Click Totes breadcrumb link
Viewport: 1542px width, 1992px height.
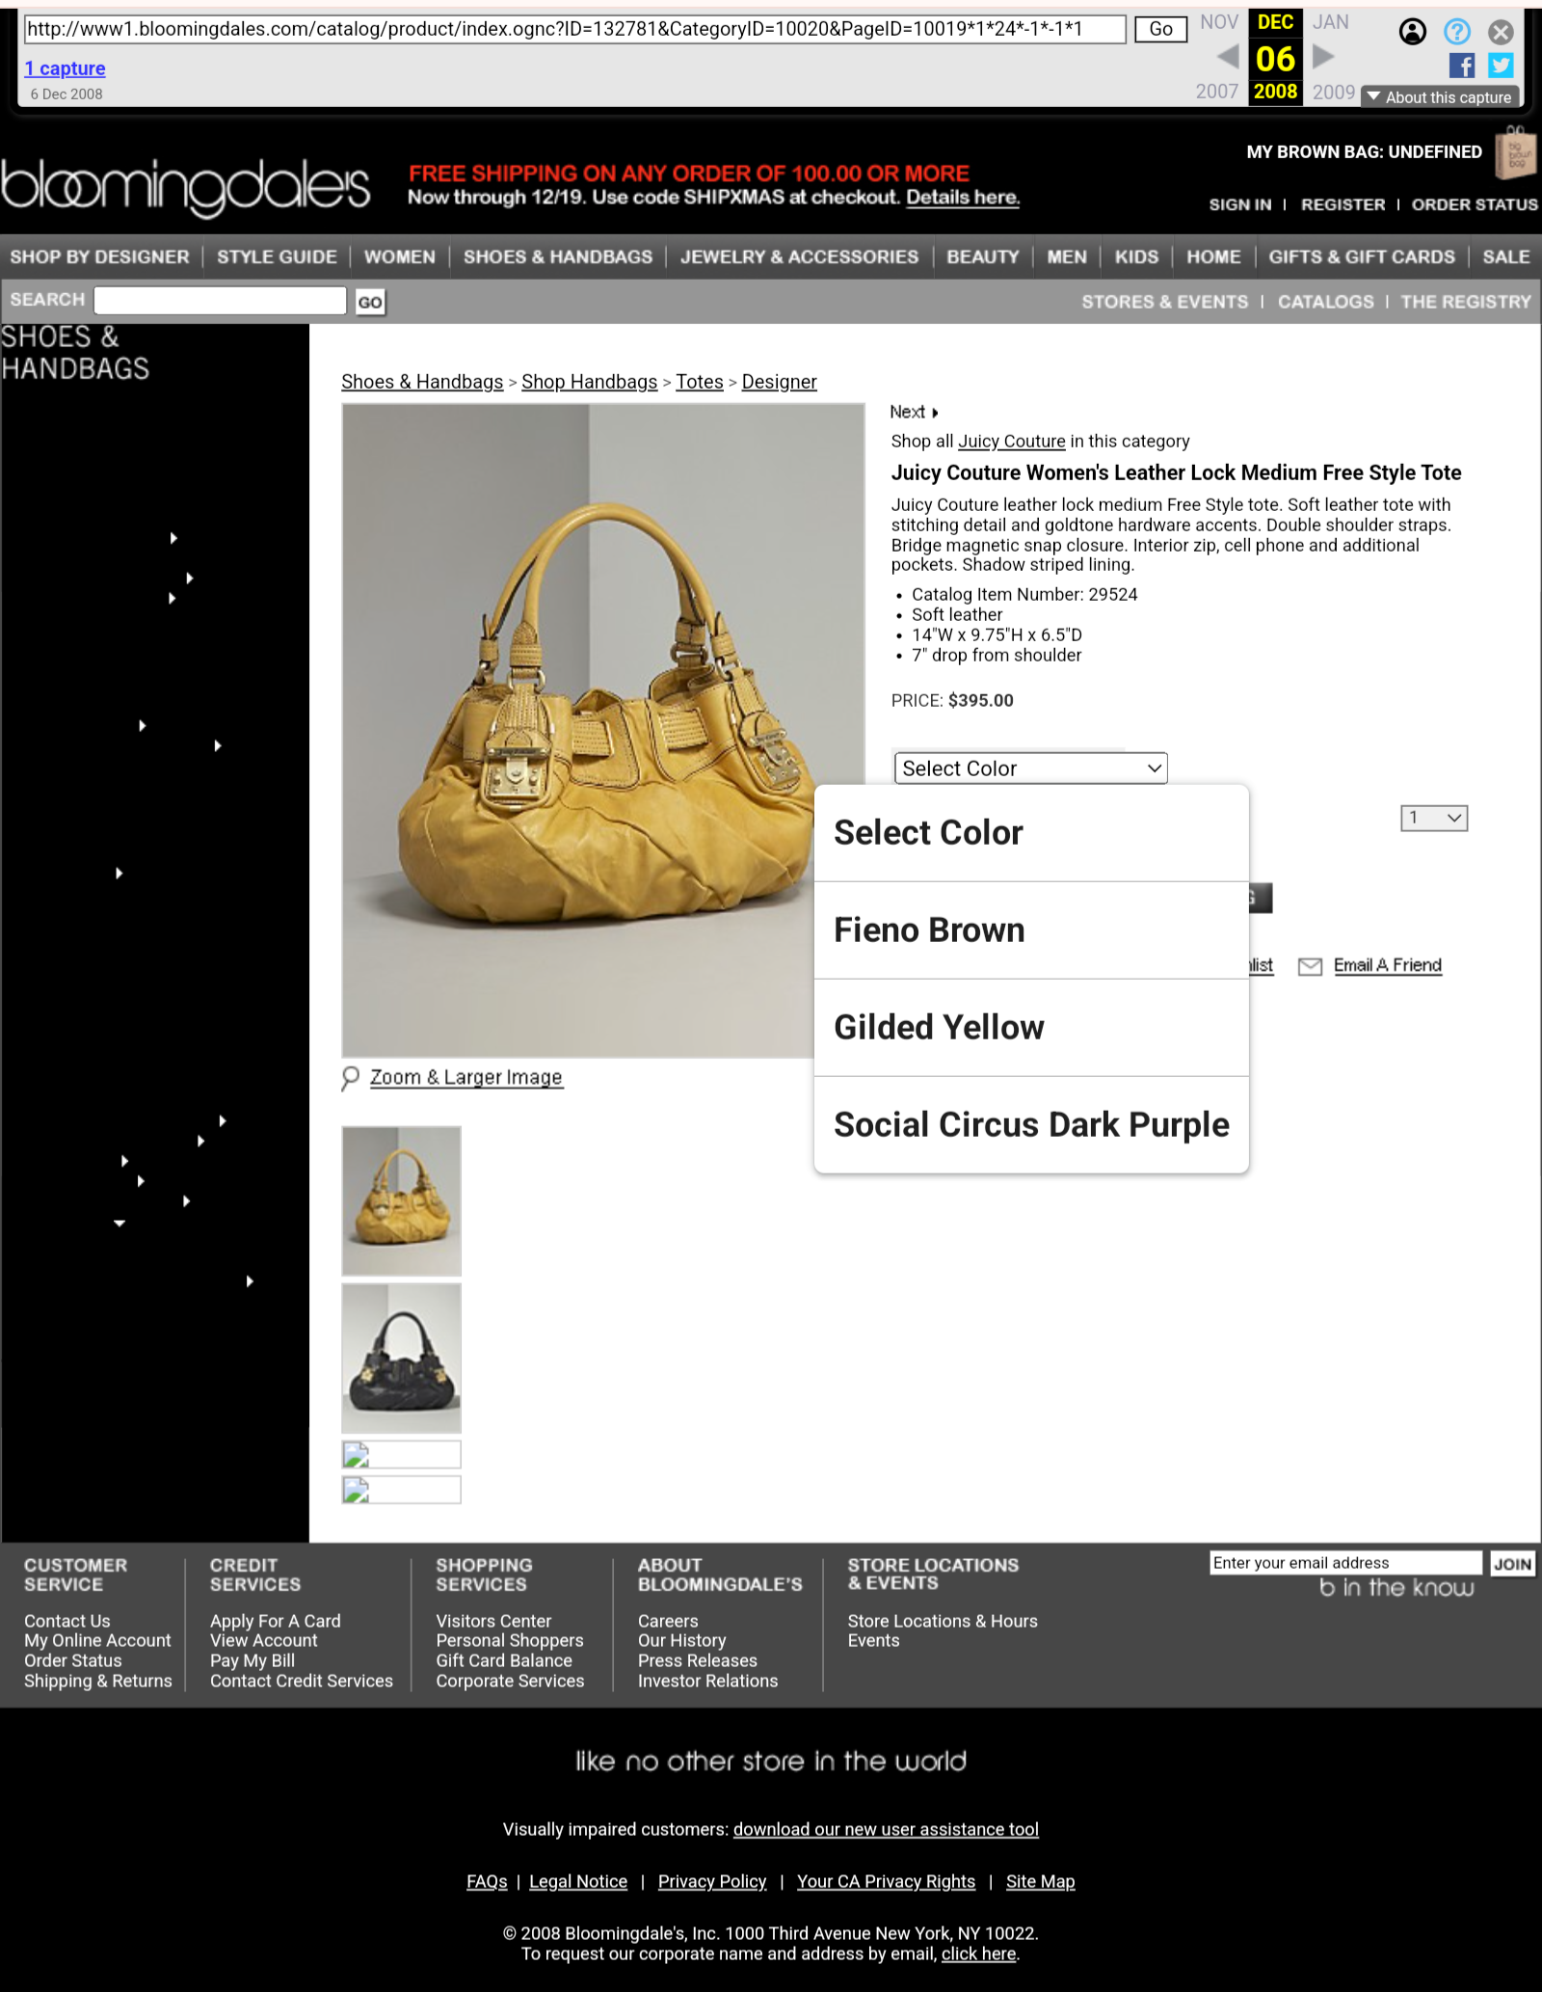click(699, 382)
